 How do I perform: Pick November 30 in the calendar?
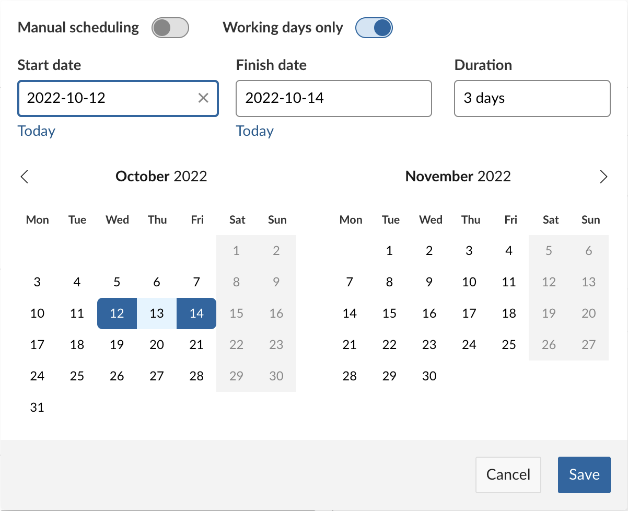coord(429,376)
